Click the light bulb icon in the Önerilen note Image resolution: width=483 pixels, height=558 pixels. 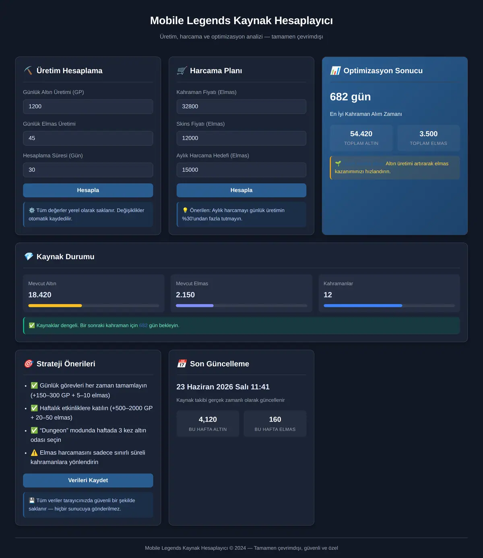pos(185,210)
